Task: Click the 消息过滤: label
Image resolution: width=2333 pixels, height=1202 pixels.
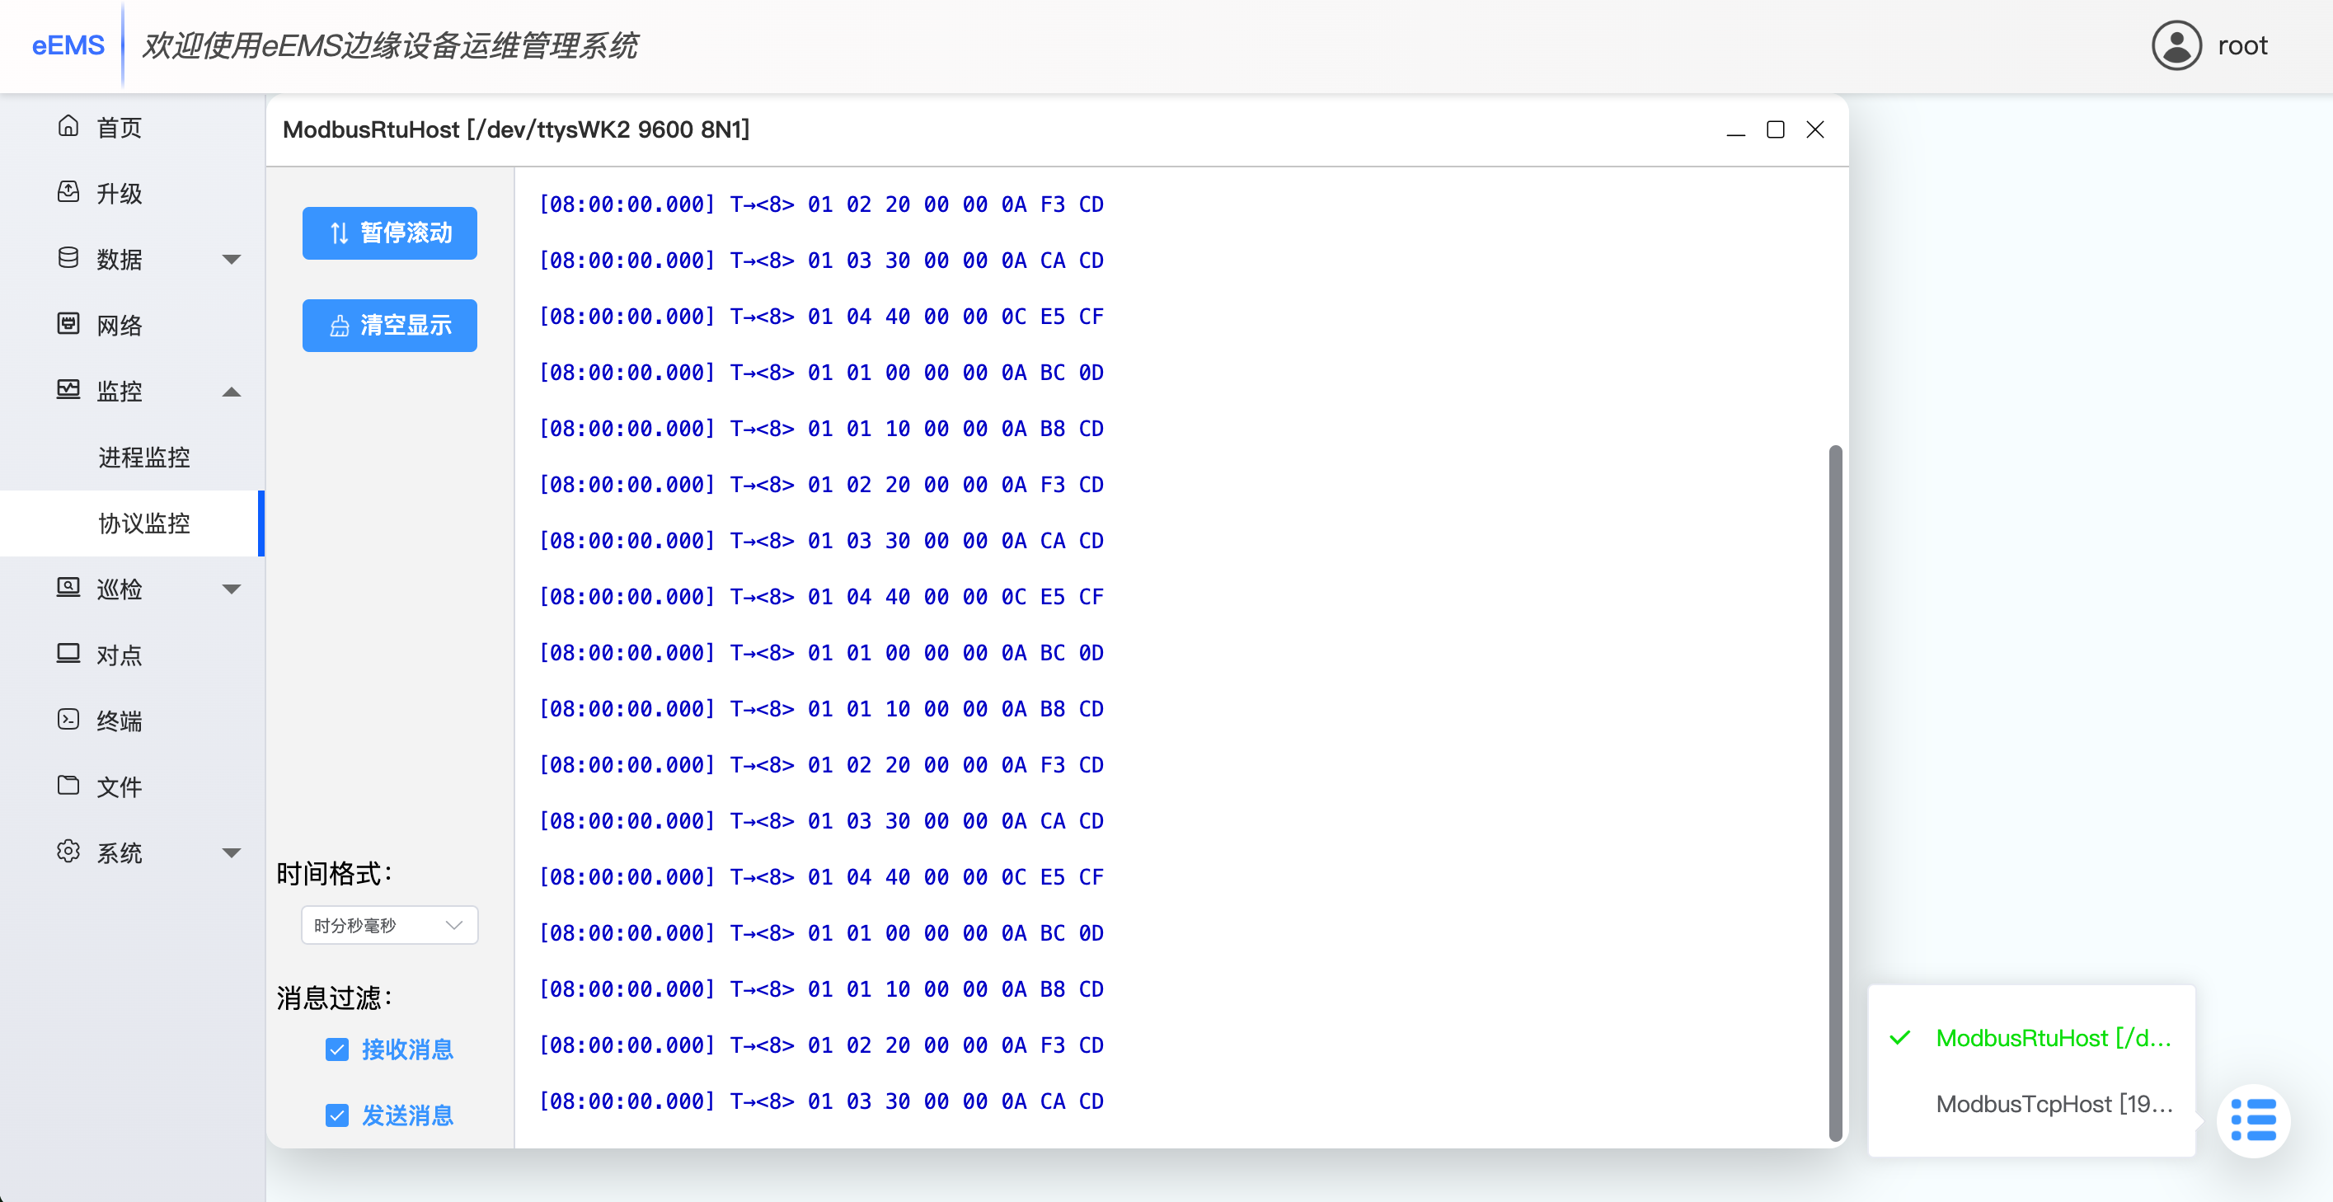Action: click(334, 998)
